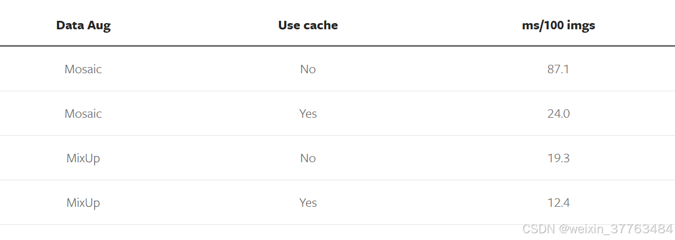675x240 pixels.
Task: Select the "Yes" cache cell beside 24.0
Action: [308, 114]
